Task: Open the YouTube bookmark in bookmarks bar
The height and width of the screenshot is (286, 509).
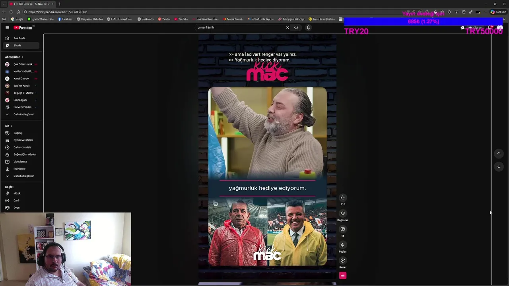Action: click(x=181, y=19)
